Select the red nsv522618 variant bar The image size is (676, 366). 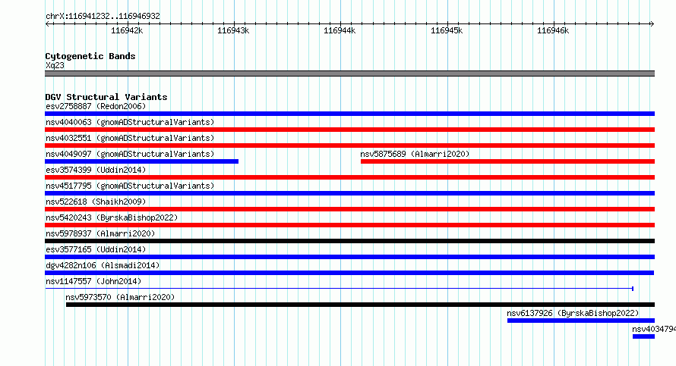349,209
